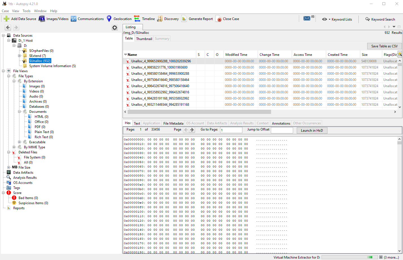Viewport: 403px width, 260px height.
Task: Click the Close Case icon
Action: pos(218,19)
